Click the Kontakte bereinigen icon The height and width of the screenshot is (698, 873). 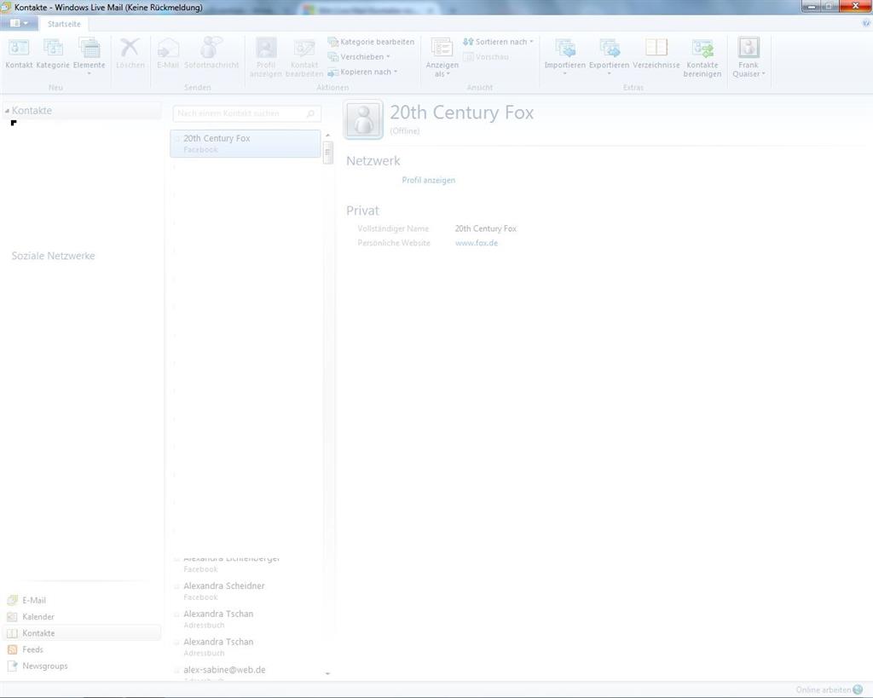click(702, 48)
